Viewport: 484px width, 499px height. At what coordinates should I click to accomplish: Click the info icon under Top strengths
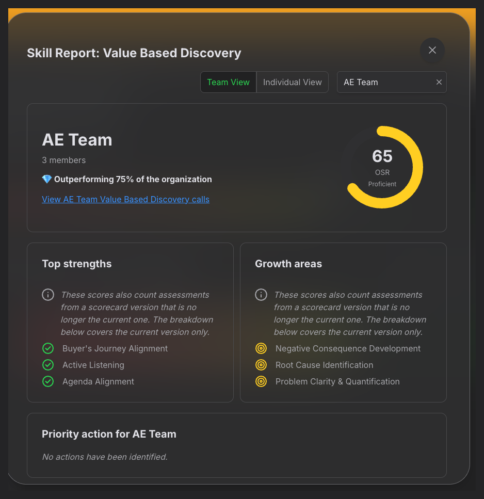tap(48, 295)
